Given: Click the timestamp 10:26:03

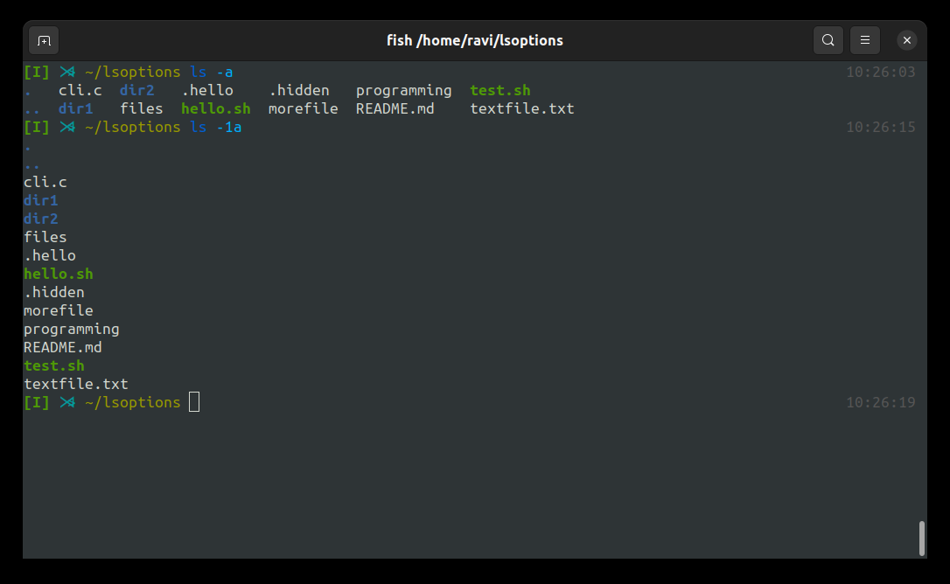Looking at the screenshot, I should [x=881, y=72].
